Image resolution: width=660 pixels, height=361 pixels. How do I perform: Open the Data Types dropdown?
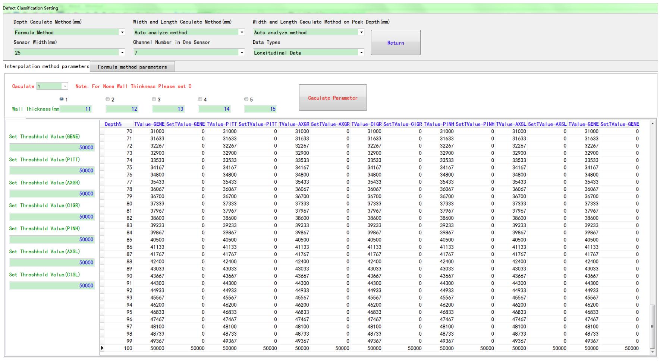[361, 53]
